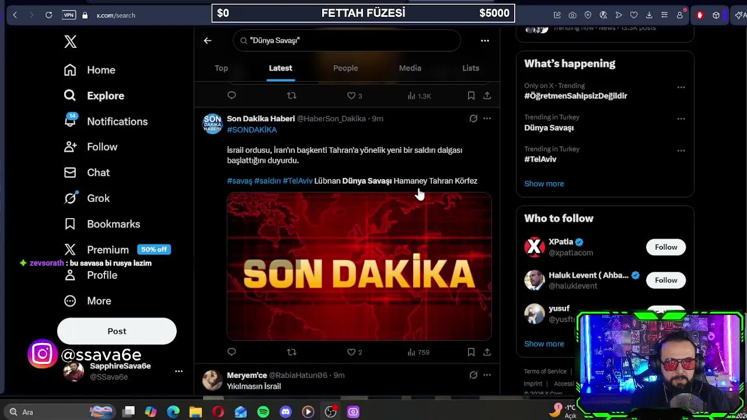Open the #savaş hashtag
The width and height of the screenshot is (747, 420).
239,181
